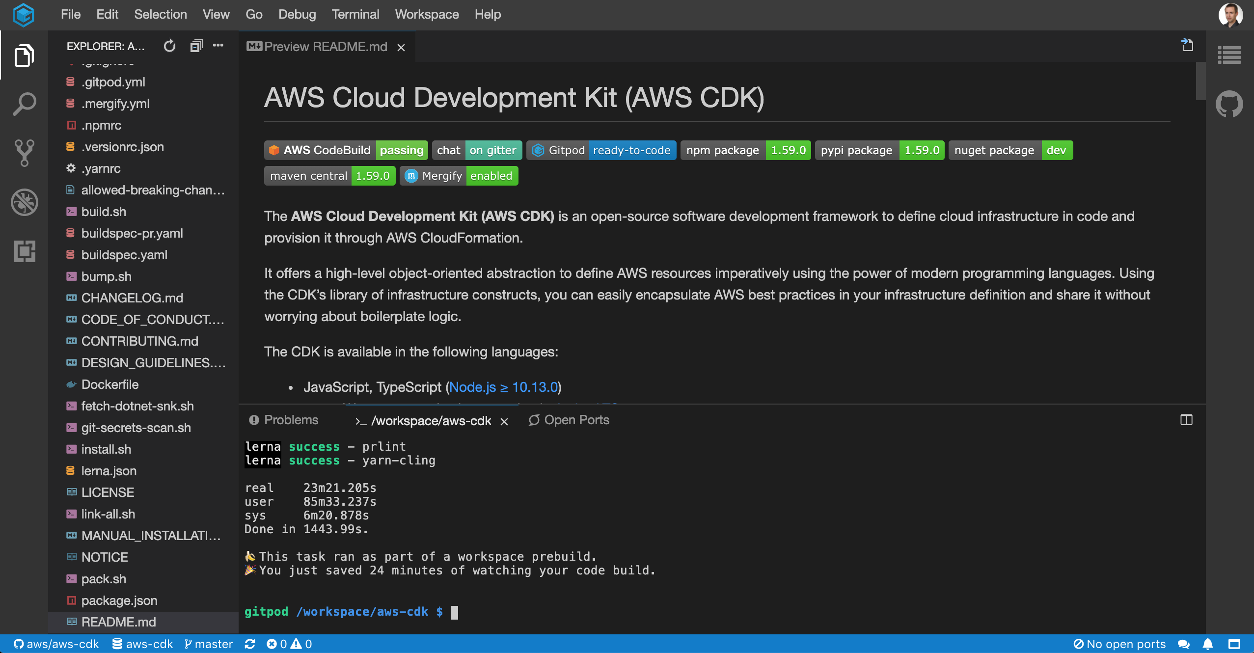Open the Explorer files view icon
Image resolution: width=1254 pixels, height=653 pixels.
coord(24,55)
